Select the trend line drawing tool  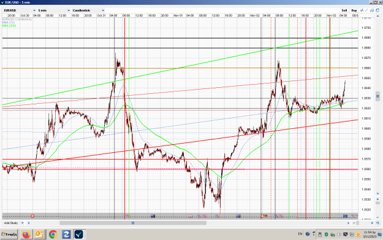pos(366,10)
